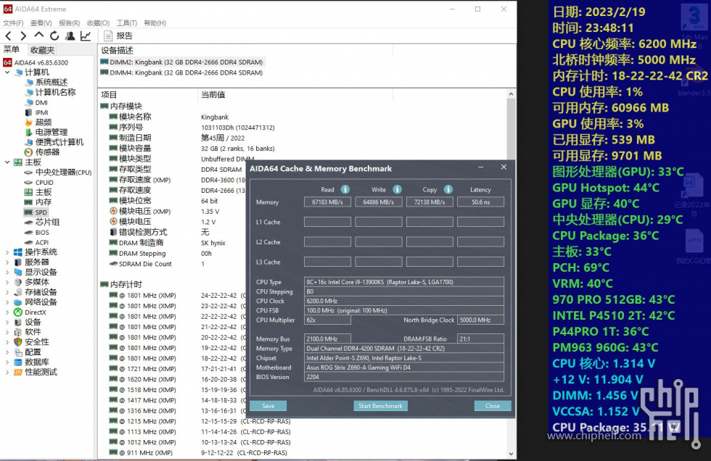Expand the 显示设备 tree node

pos(7,272)
